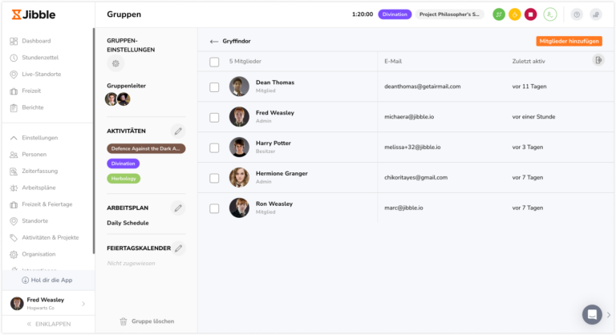The width and height of the screenshot is (616, 335).
Task: Open Harry Potter's profile name
Action: point(273,143)
